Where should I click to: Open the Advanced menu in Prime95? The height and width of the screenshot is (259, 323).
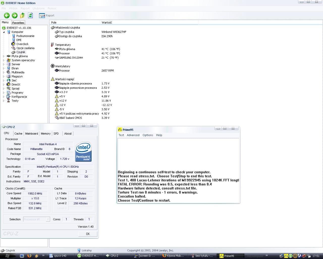133,135
